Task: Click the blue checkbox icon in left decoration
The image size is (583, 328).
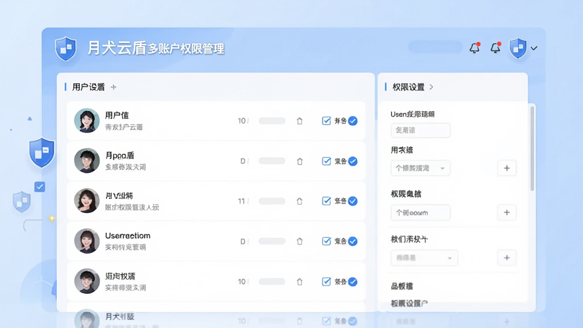Action: tap(40, 187)
